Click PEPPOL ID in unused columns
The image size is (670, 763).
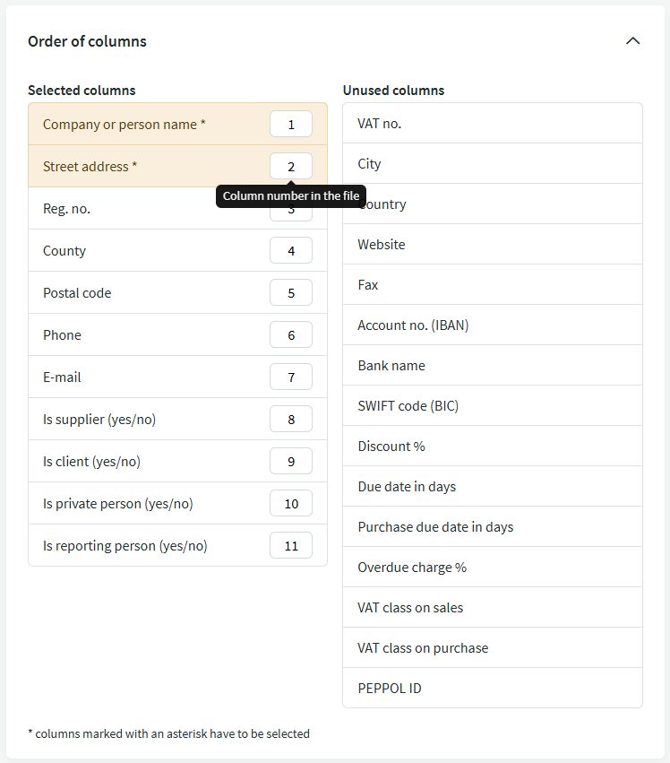(492, 689)
